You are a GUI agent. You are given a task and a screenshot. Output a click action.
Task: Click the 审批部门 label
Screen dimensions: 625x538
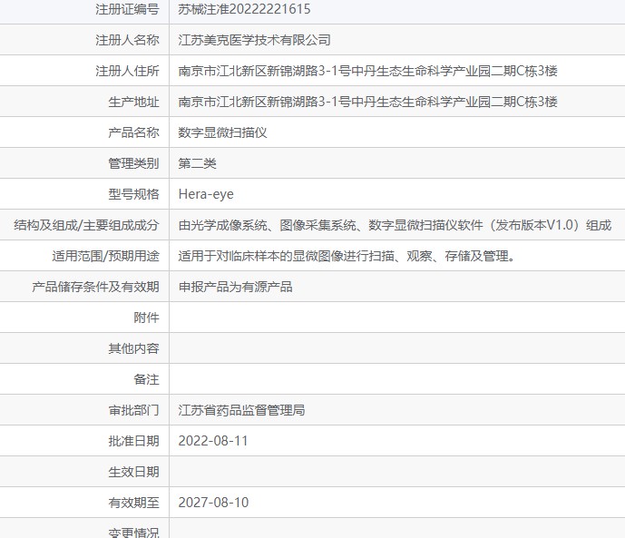coord(133,410)
